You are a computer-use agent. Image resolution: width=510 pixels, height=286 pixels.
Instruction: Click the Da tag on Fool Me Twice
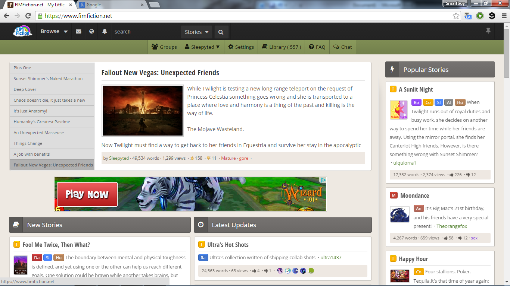click(x=37, y=258)
